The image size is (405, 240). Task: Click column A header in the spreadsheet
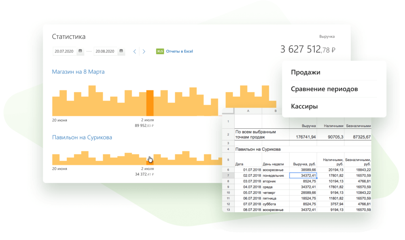coord(248,111)
